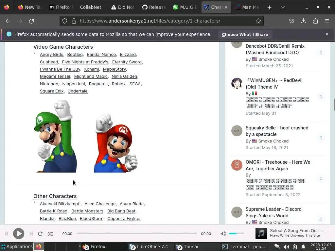Open BlazBlue subcategory
The height and width of the screenshot is (251, 335).
click(67, 218)
